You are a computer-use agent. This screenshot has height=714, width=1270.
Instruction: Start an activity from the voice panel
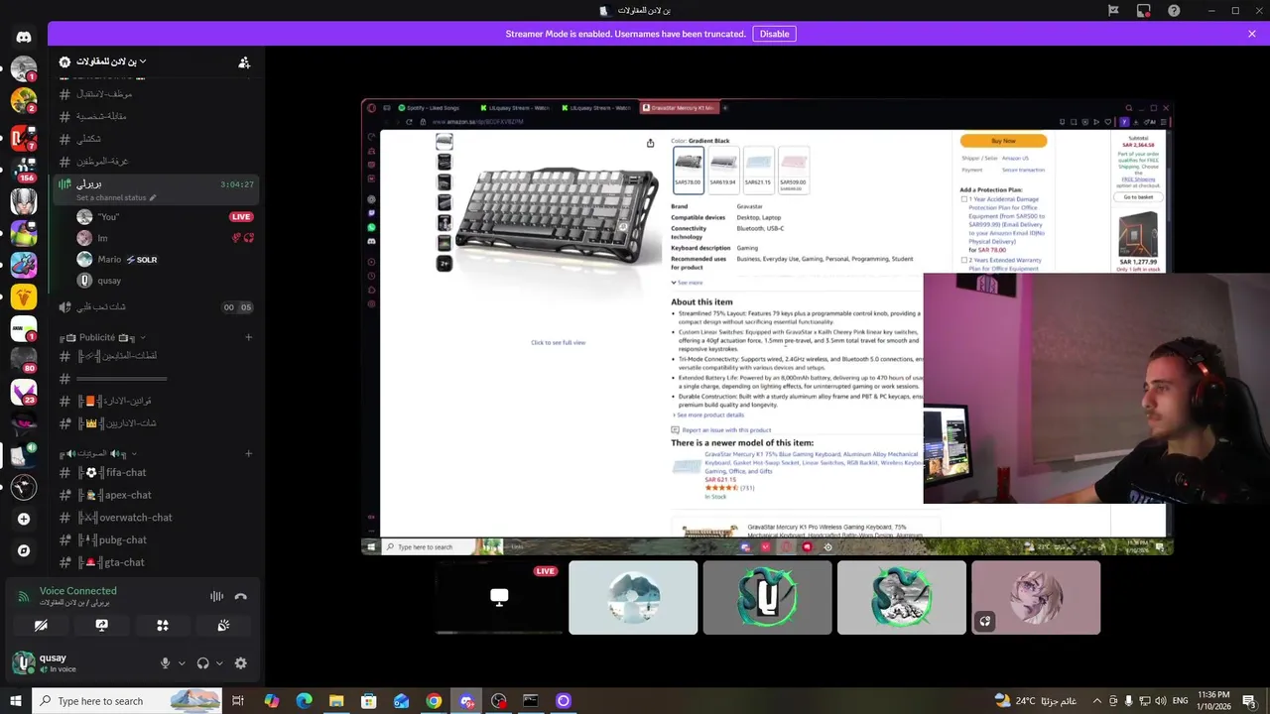point(163,626)
